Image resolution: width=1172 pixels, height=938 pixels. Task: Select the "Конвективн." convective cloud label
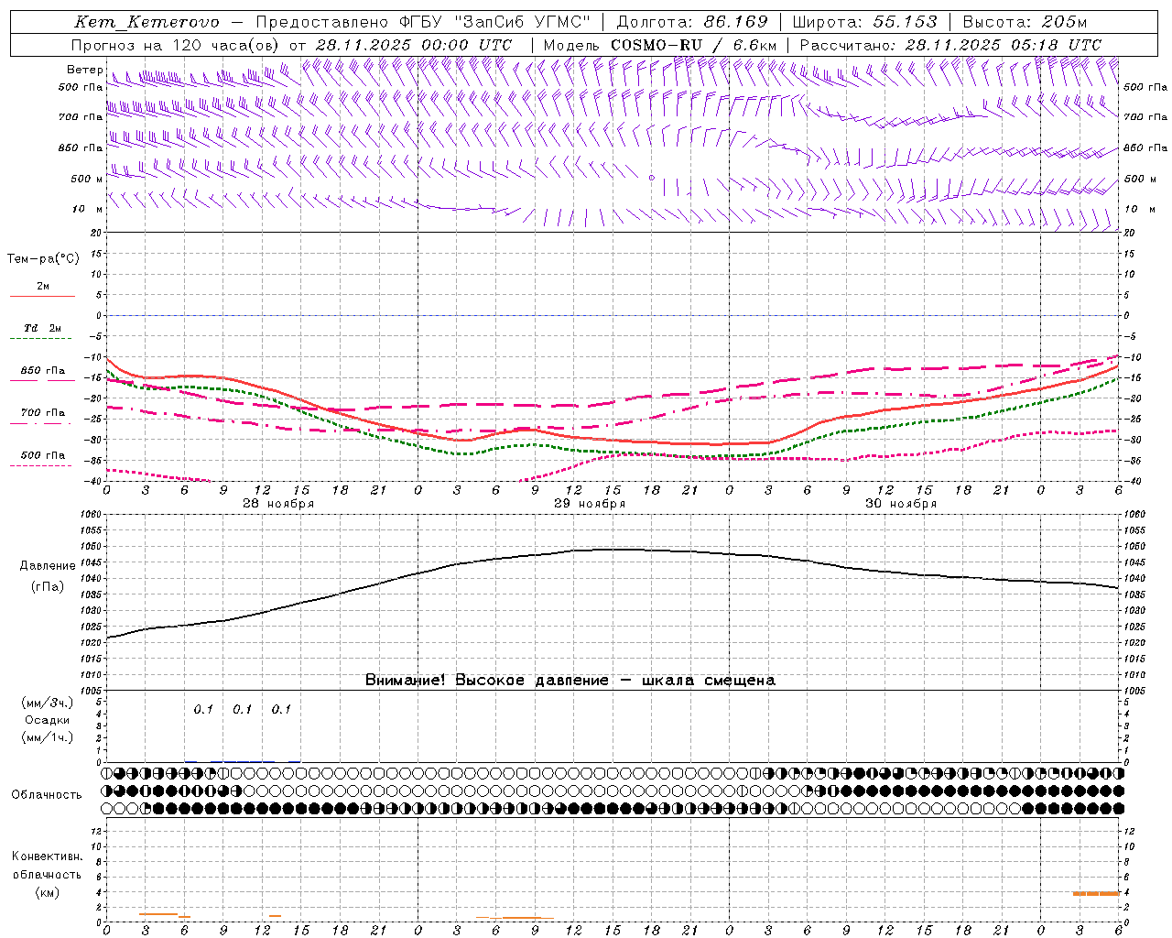[x=48, y=856]
